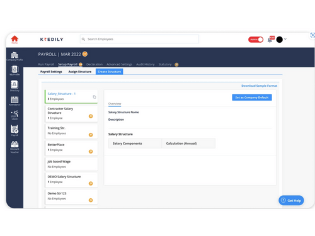Viewport: 315px width, 236px height.
Task: Click orange icon on BetterPlace card
Action: [x=91, y=152]
